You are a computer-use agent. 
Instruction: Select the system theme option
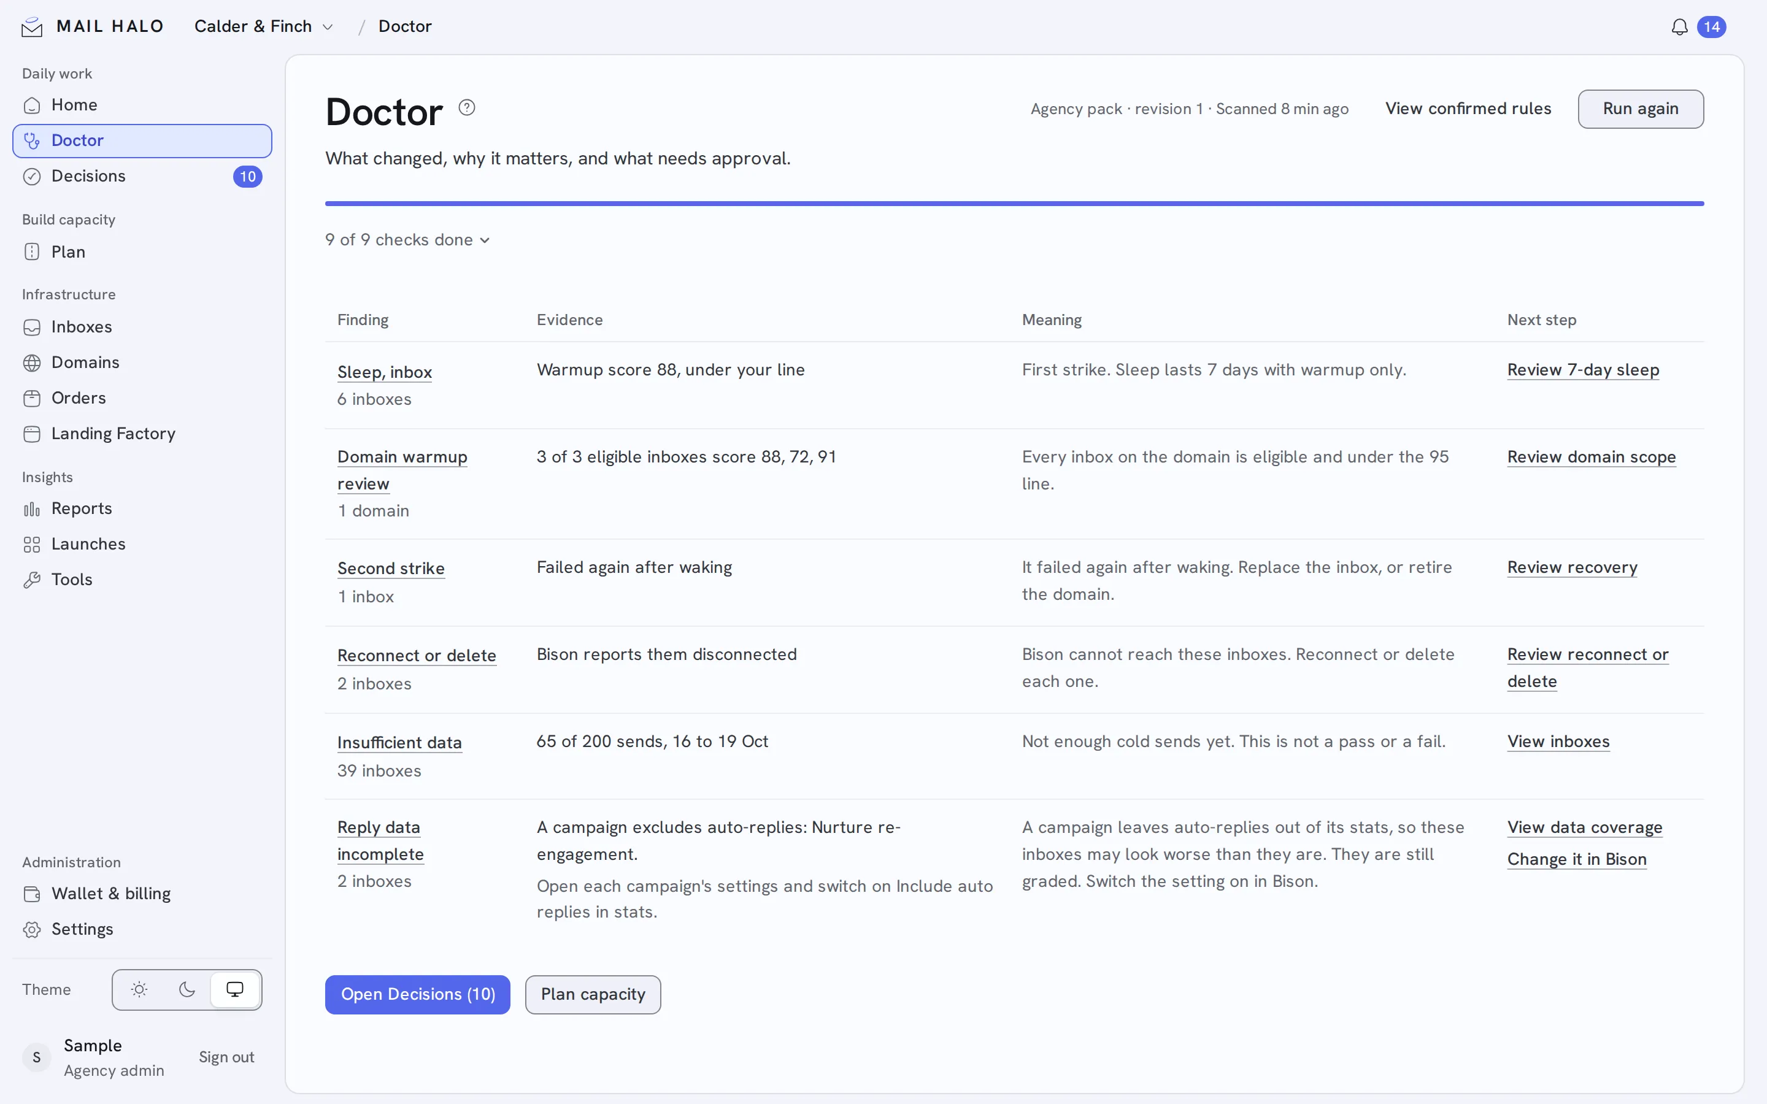click(x=234, y=989)
